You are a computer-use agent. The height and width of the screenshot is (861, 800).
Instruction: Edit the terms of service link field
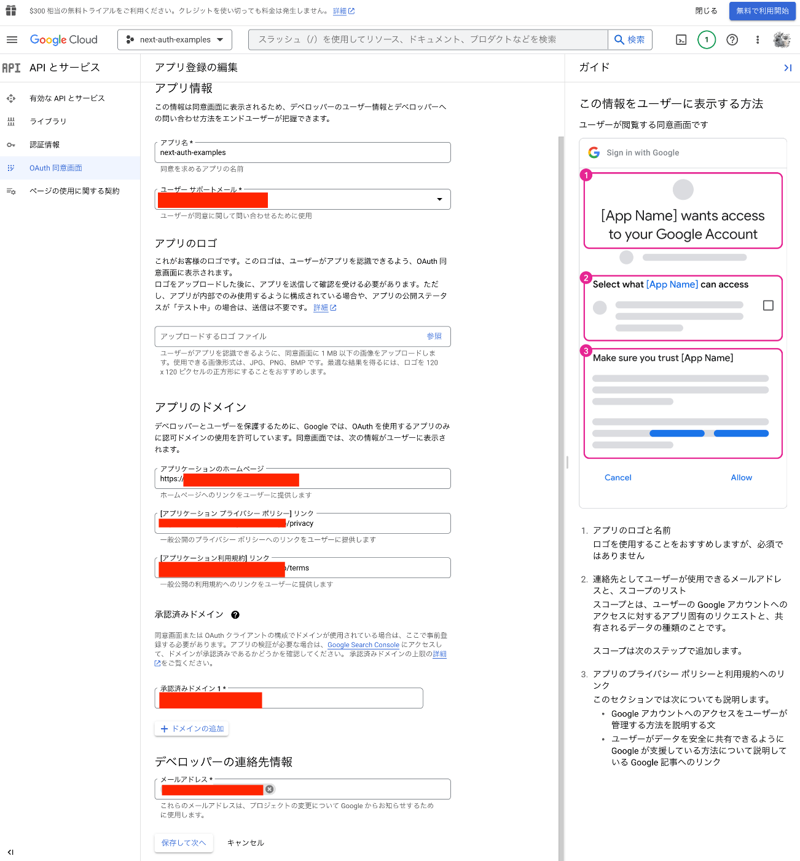(x=302, y=568)
